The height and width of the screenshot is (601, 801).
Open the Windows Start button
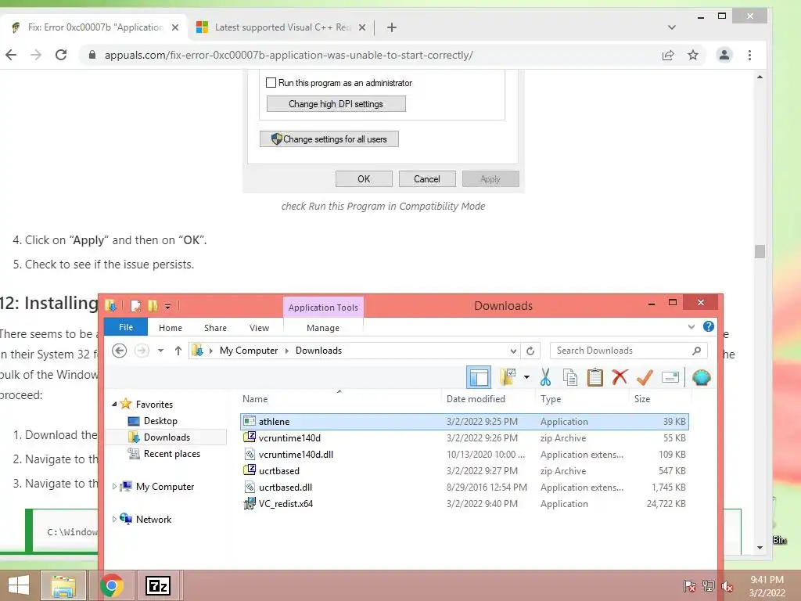tap(19, 585)
